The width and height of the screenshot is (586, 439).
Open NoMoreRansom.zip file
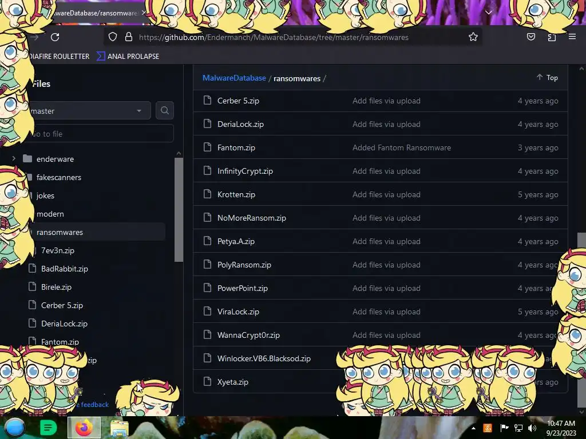pos(252,218)
